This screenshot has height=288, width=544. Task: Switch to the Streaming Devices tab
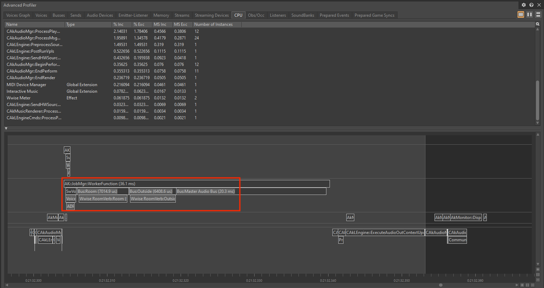pos(212,15)
